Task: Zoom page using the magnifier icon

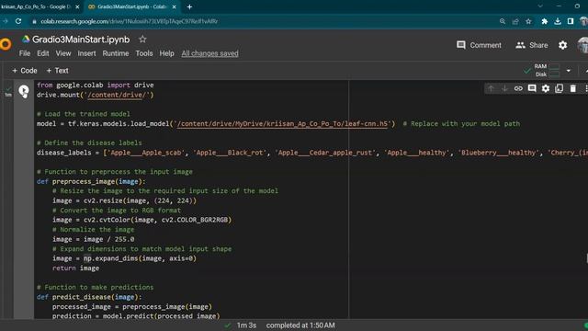Action: (503, 21)
